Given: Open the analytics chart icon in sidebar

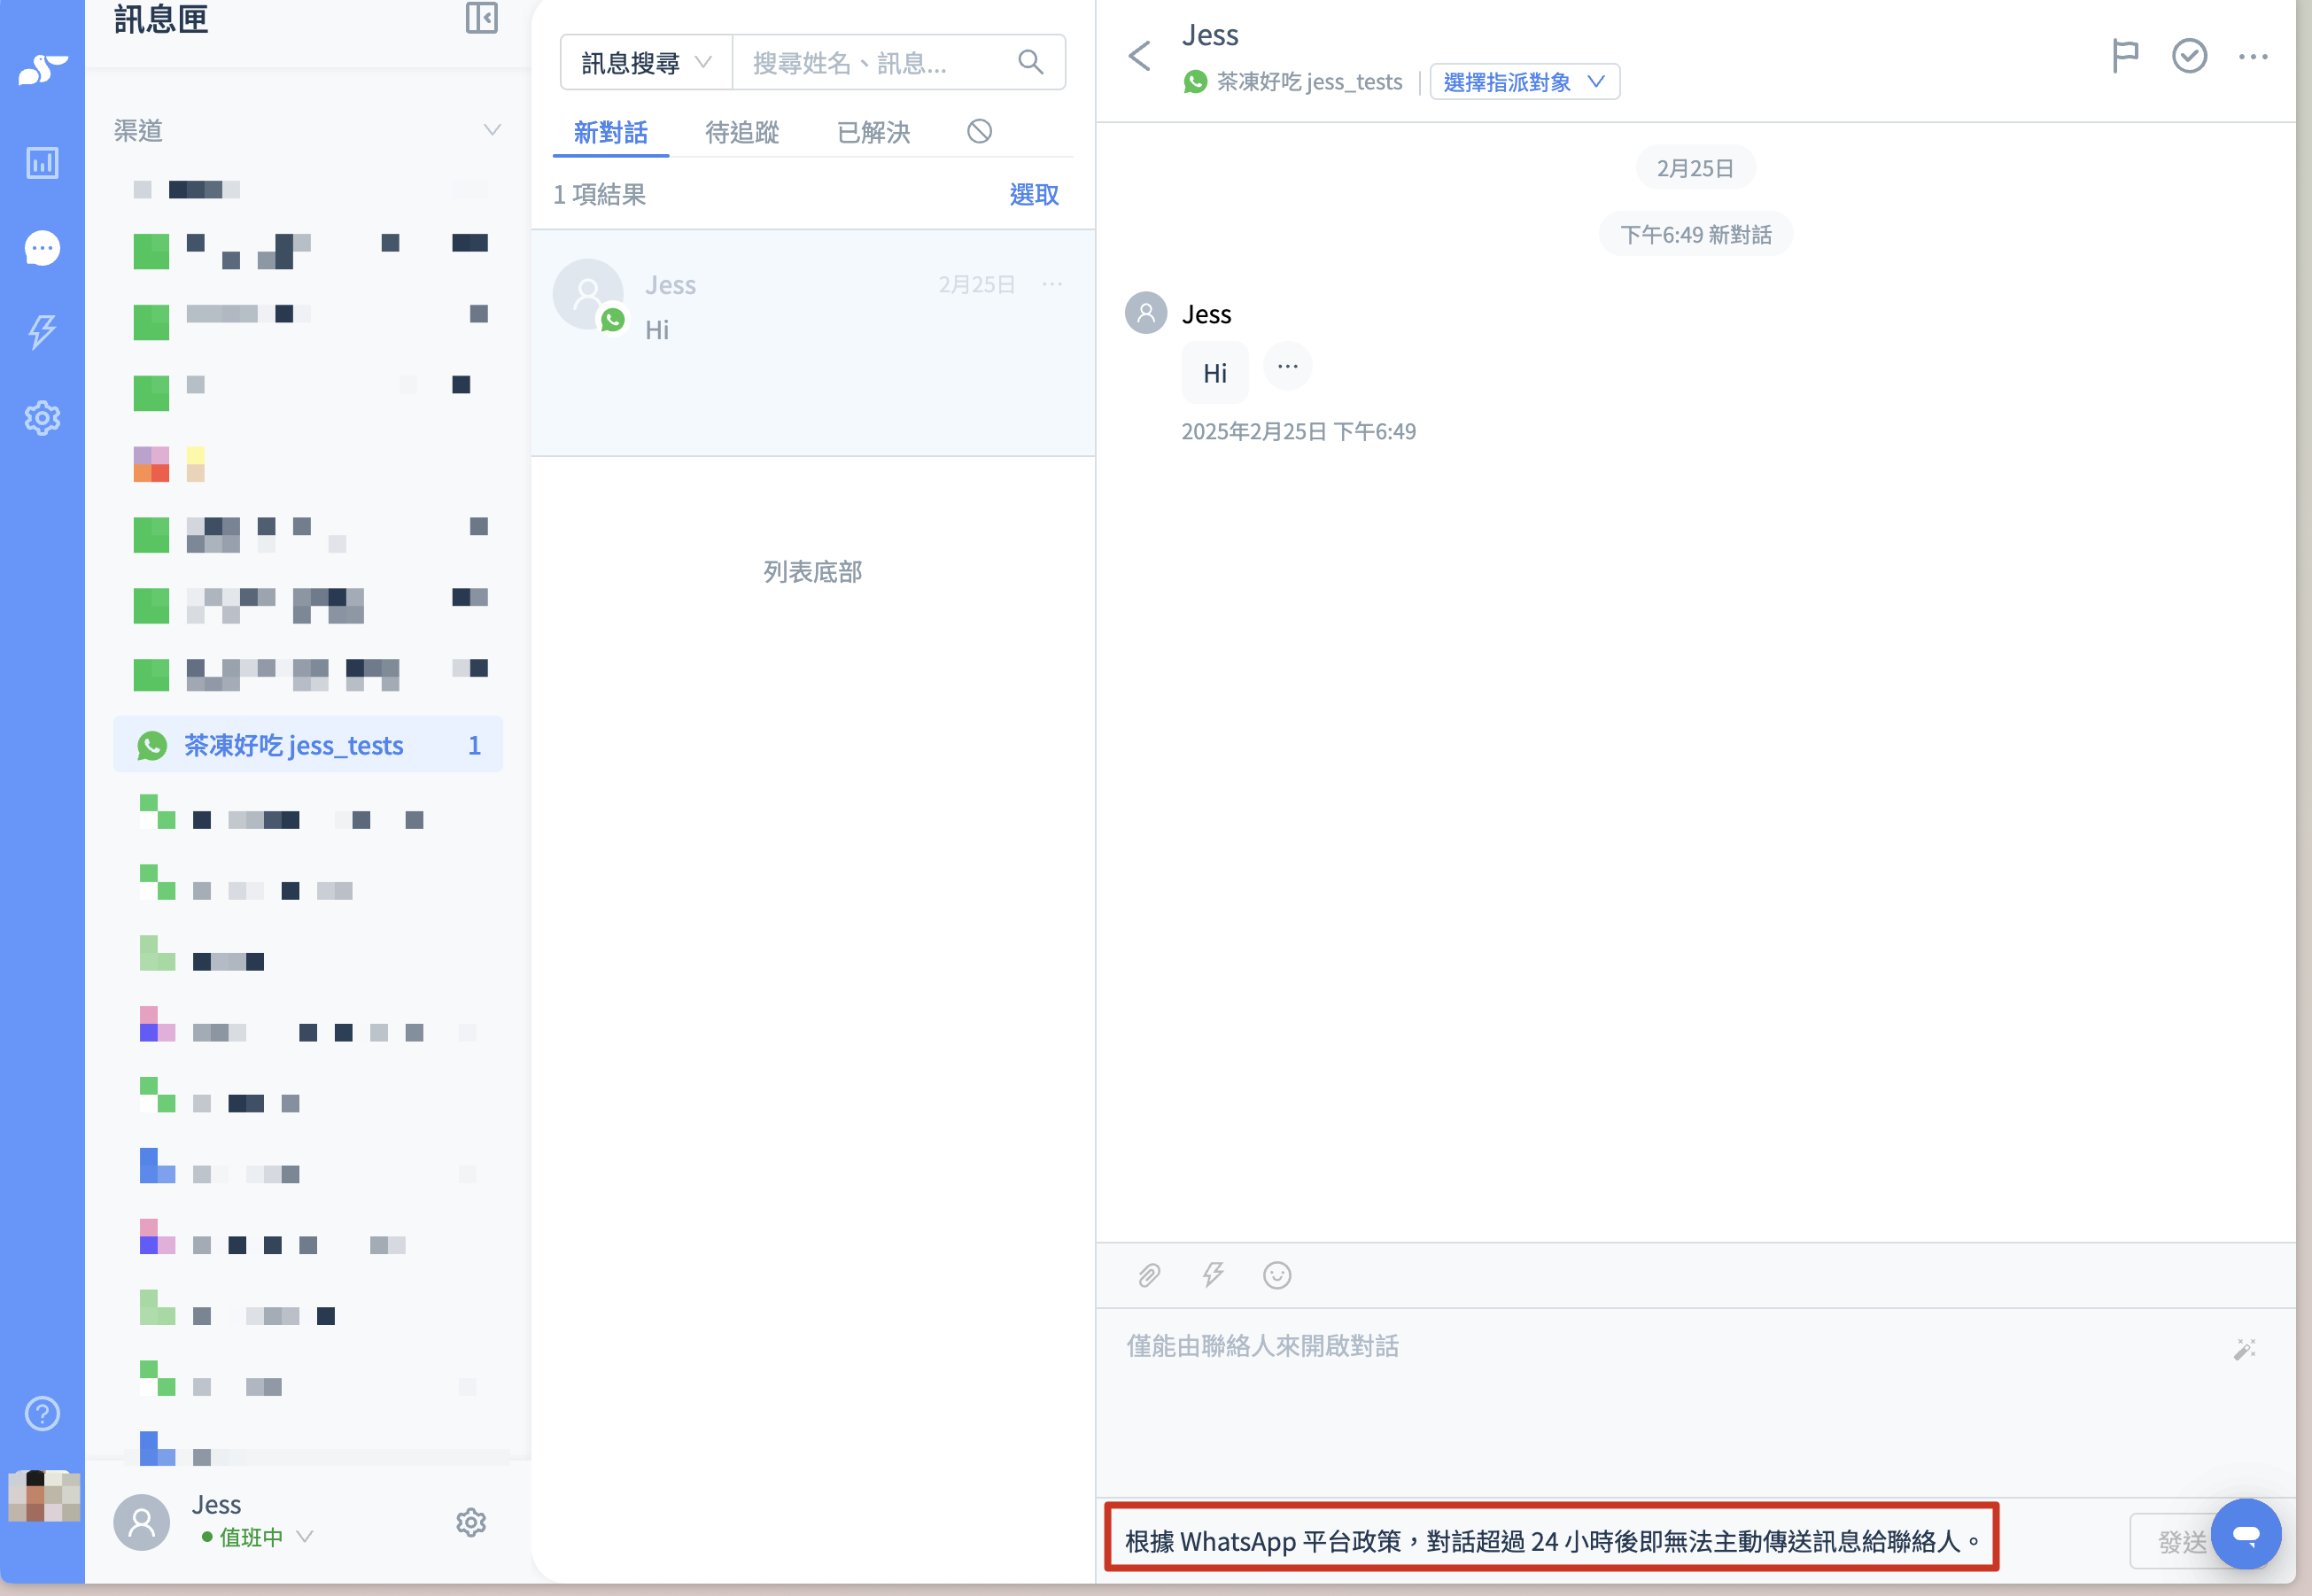Looking at the screenshot, I should click(x=42, y=162).
